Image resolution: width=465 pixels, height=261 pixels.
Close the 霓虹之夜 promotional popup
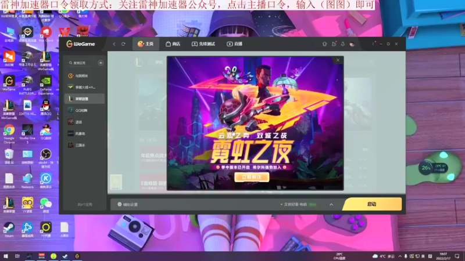coord(338,60)
